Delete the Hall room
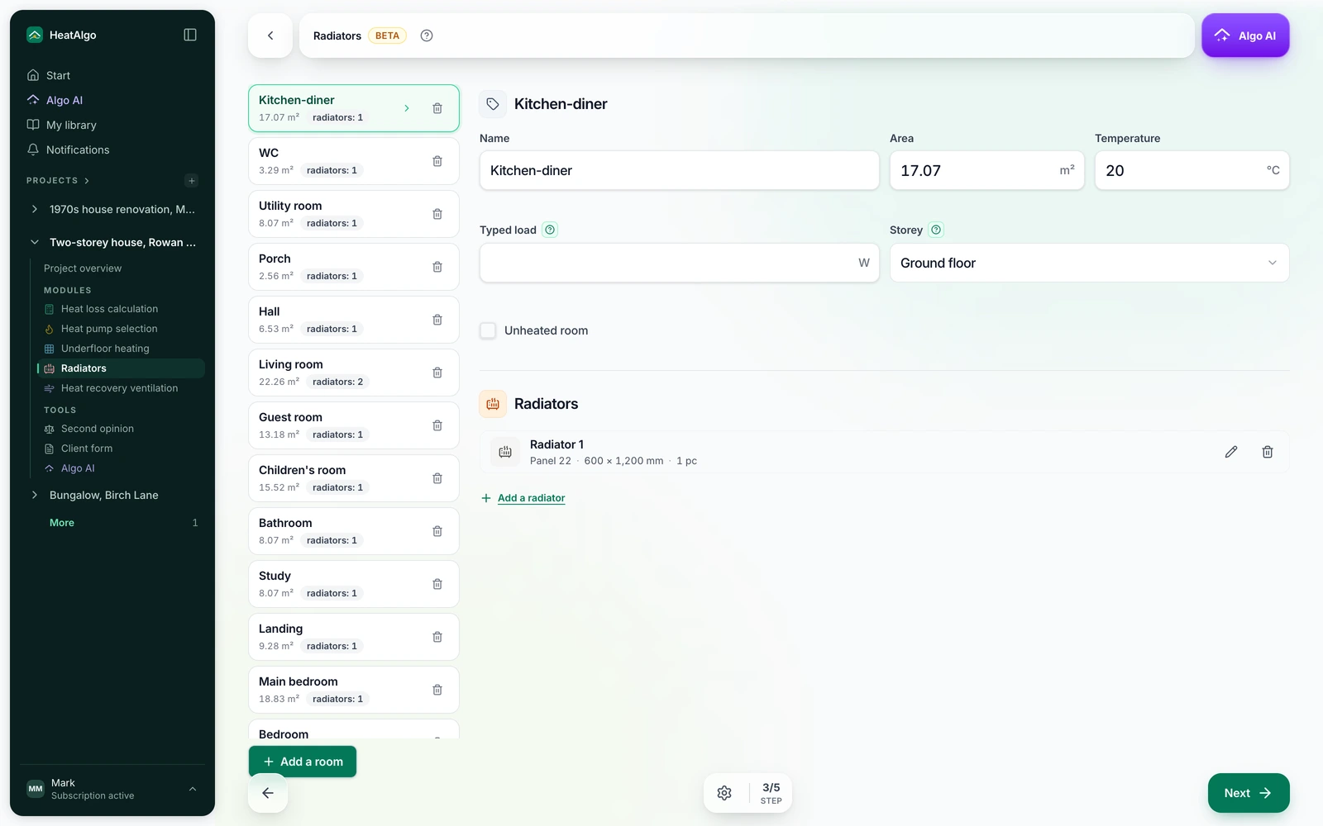The width and height of the screenshot is (1323, 826). [x=437, y=320]
